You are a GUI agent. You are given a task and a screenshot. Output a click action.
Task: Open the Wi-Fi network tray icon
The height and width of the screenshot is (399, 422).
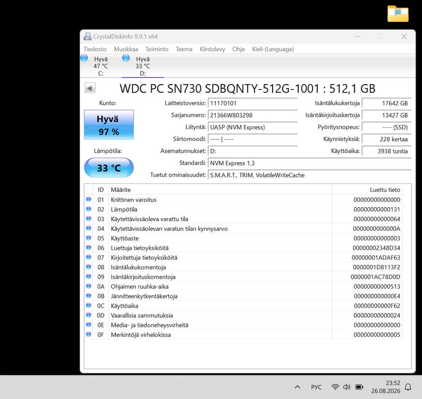(335, 387)
